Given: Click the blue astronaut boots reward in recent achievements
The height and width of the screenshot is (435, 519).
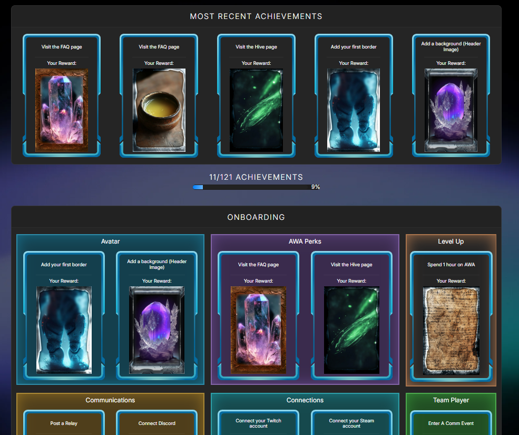Looking at the screenshot, I should 354,110.
